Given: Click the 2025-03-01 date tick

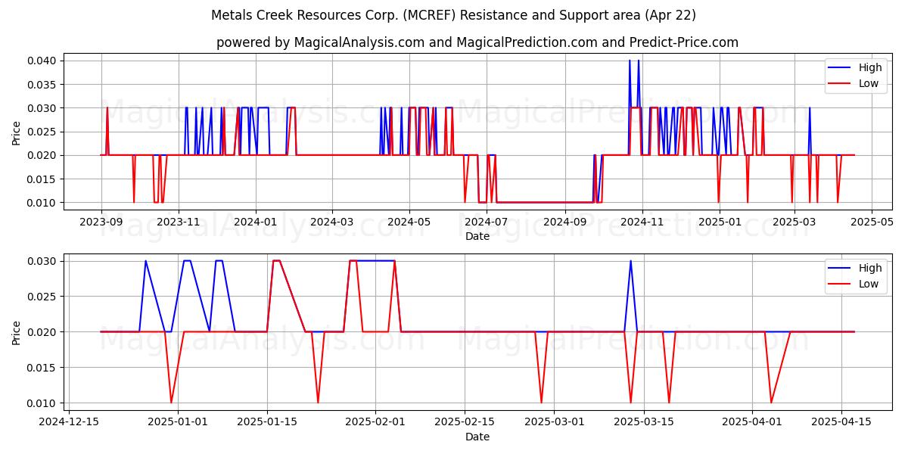Looking at the screenshot, I should (x=553, y=421).
